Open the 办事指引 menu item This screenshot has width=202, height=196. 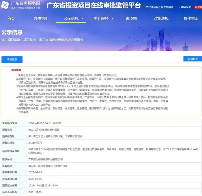tap(41, 19)
